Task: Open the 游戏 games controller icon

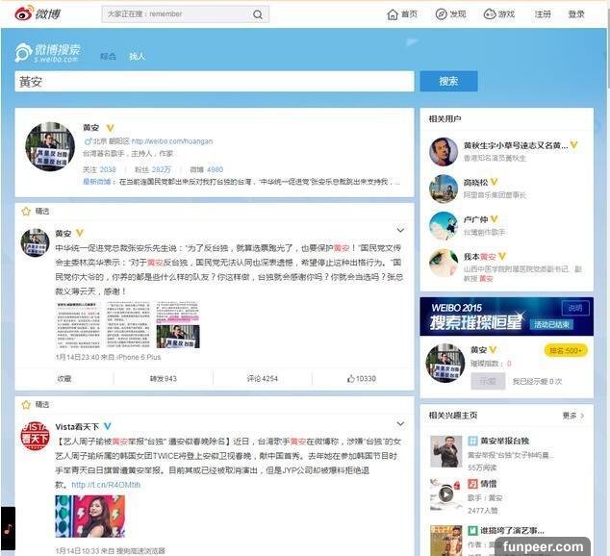Action: [x=490, y=14]
